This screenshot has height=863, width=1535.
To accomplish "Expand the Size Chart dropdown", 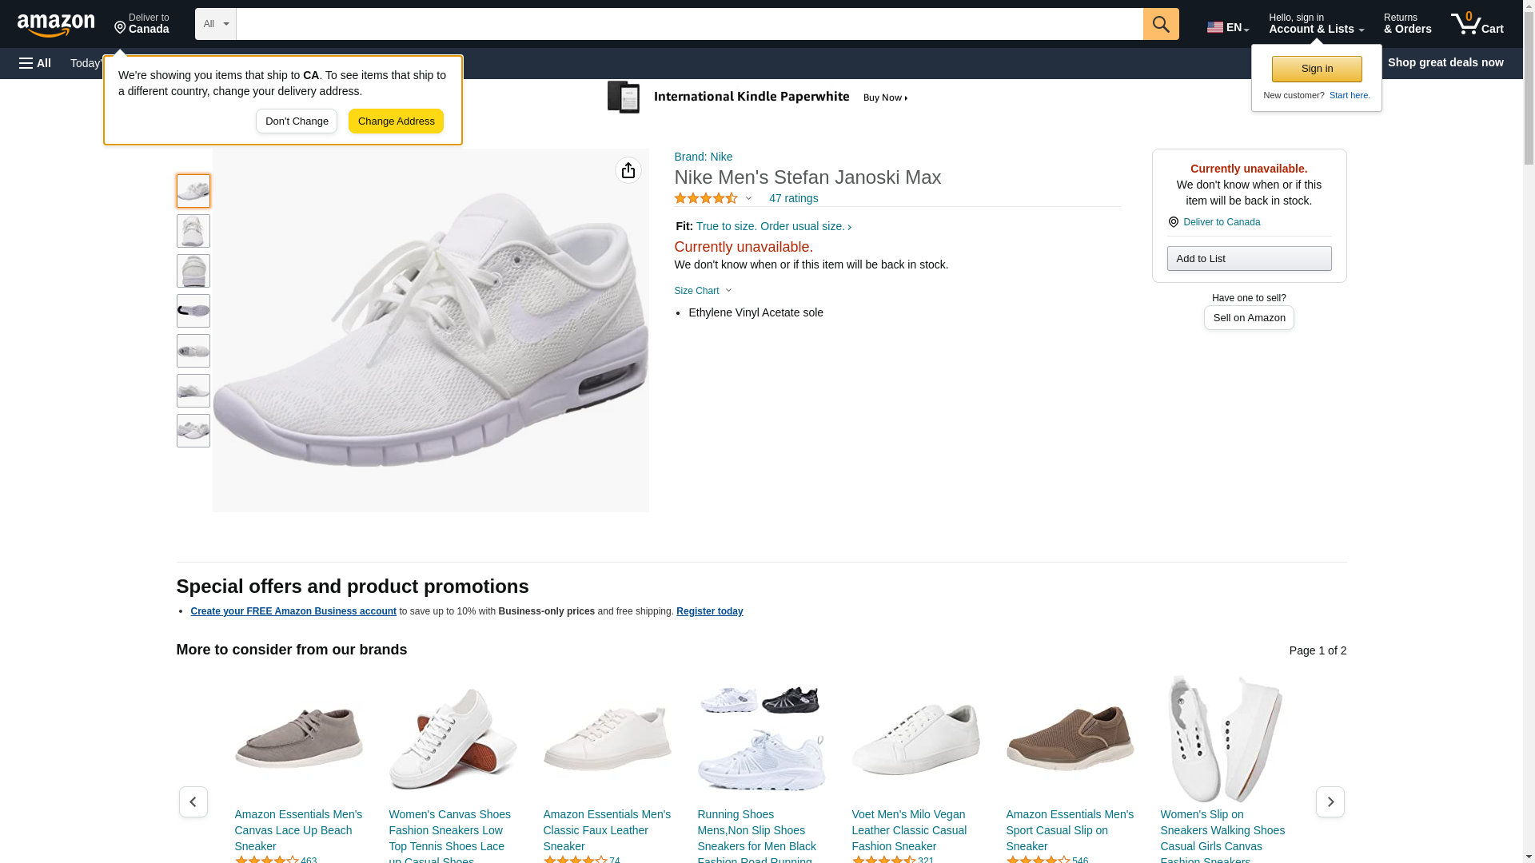I will click(x=703, y=291).
